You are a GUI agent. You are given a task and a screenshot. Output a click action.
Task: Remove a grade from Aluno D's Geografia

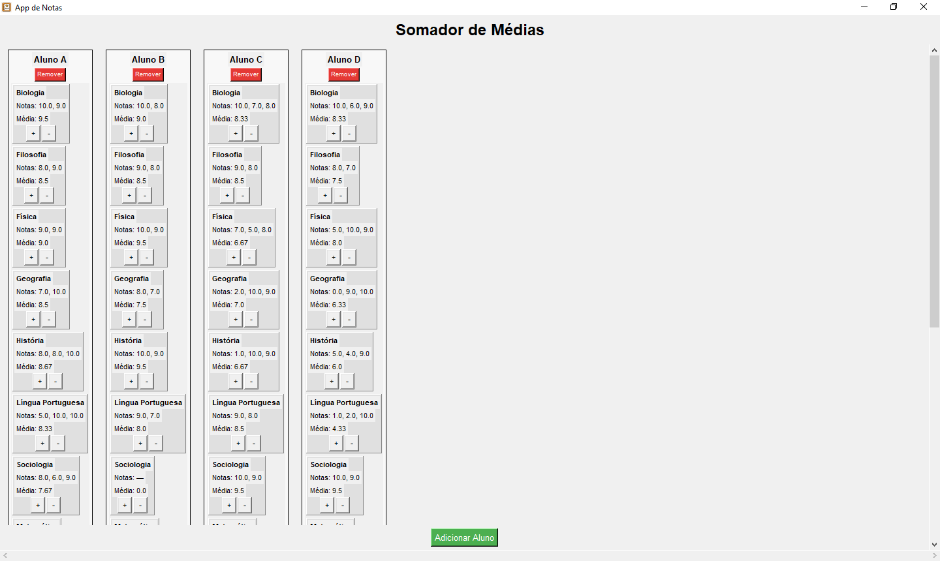click(349, 320)
